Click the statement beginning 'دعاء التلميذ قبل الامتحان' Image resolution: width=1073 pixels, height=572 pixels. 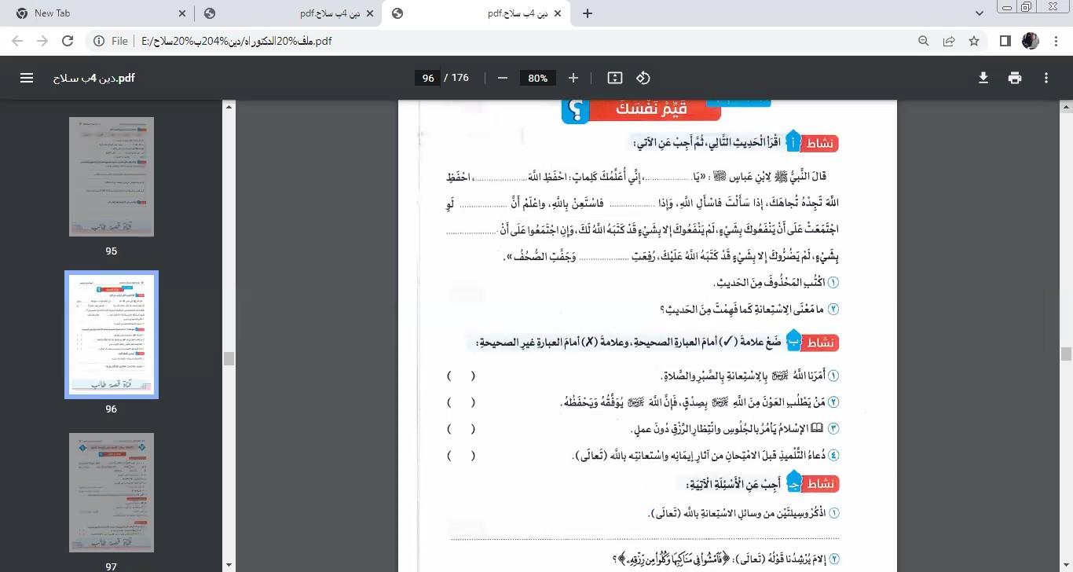pos(704,456)
